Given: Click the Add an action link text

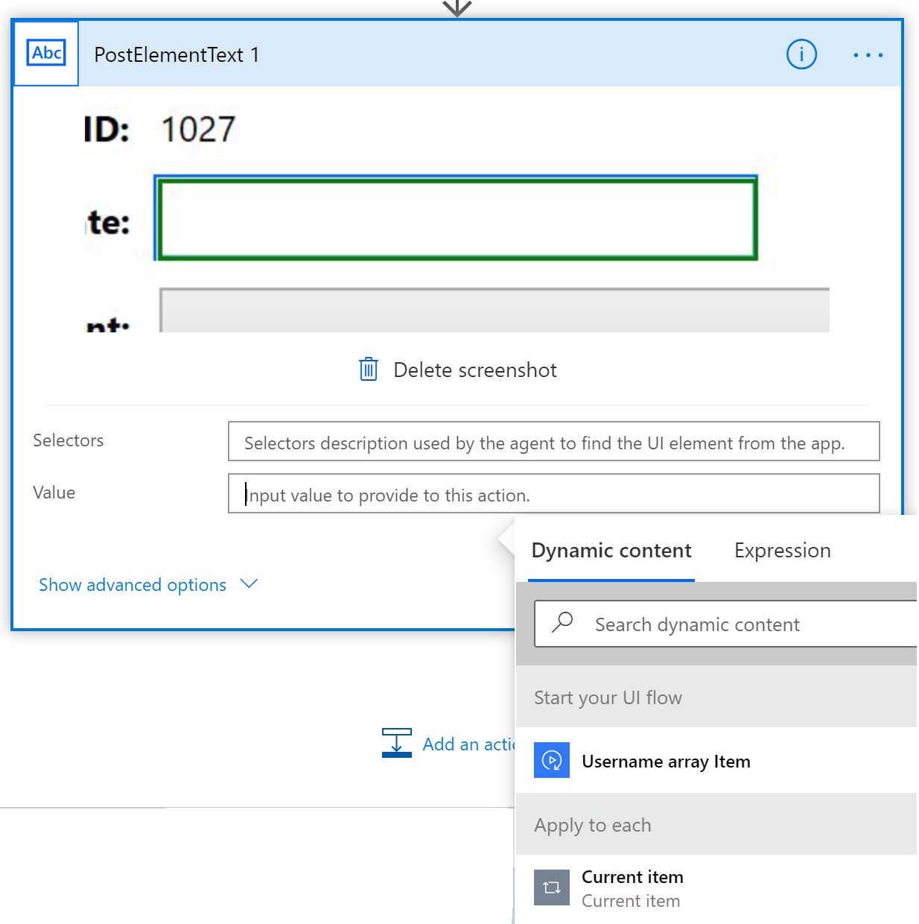Looking at the screenshot, I should pyautogui.click(x=468, y=744).
